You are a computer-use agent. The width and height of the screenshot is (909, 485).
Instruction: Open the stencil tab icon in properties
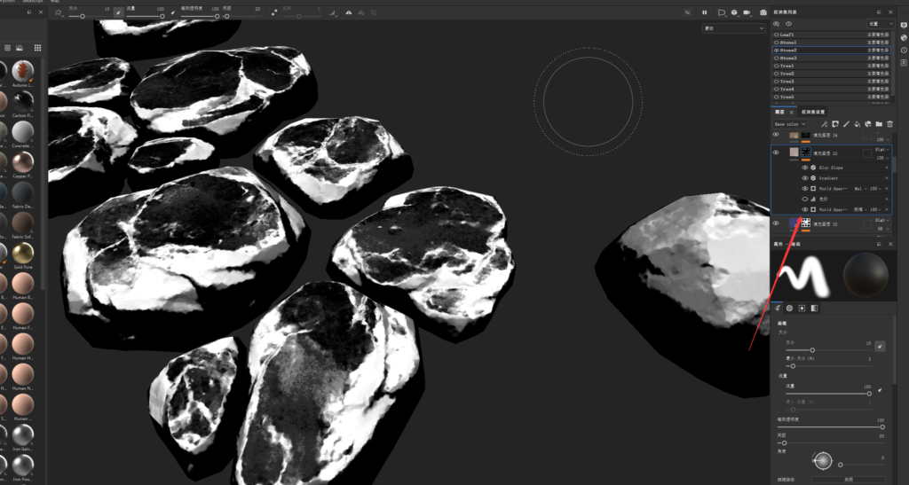802,308
